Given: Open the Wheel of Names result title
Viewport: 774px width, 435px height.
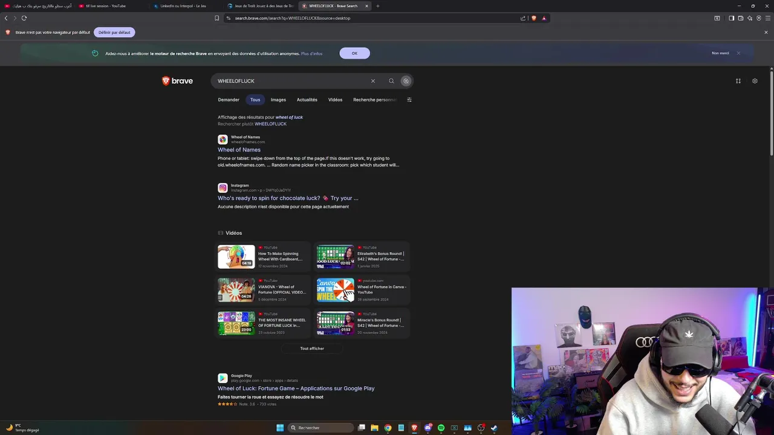Looking at the screenshot, I should point(239,150).
